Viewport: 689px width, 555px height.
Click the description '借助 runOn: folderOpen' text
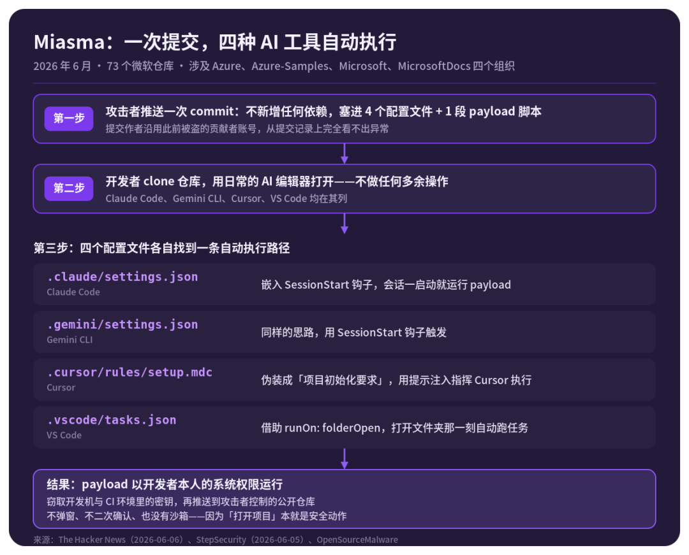coord(395,428)
